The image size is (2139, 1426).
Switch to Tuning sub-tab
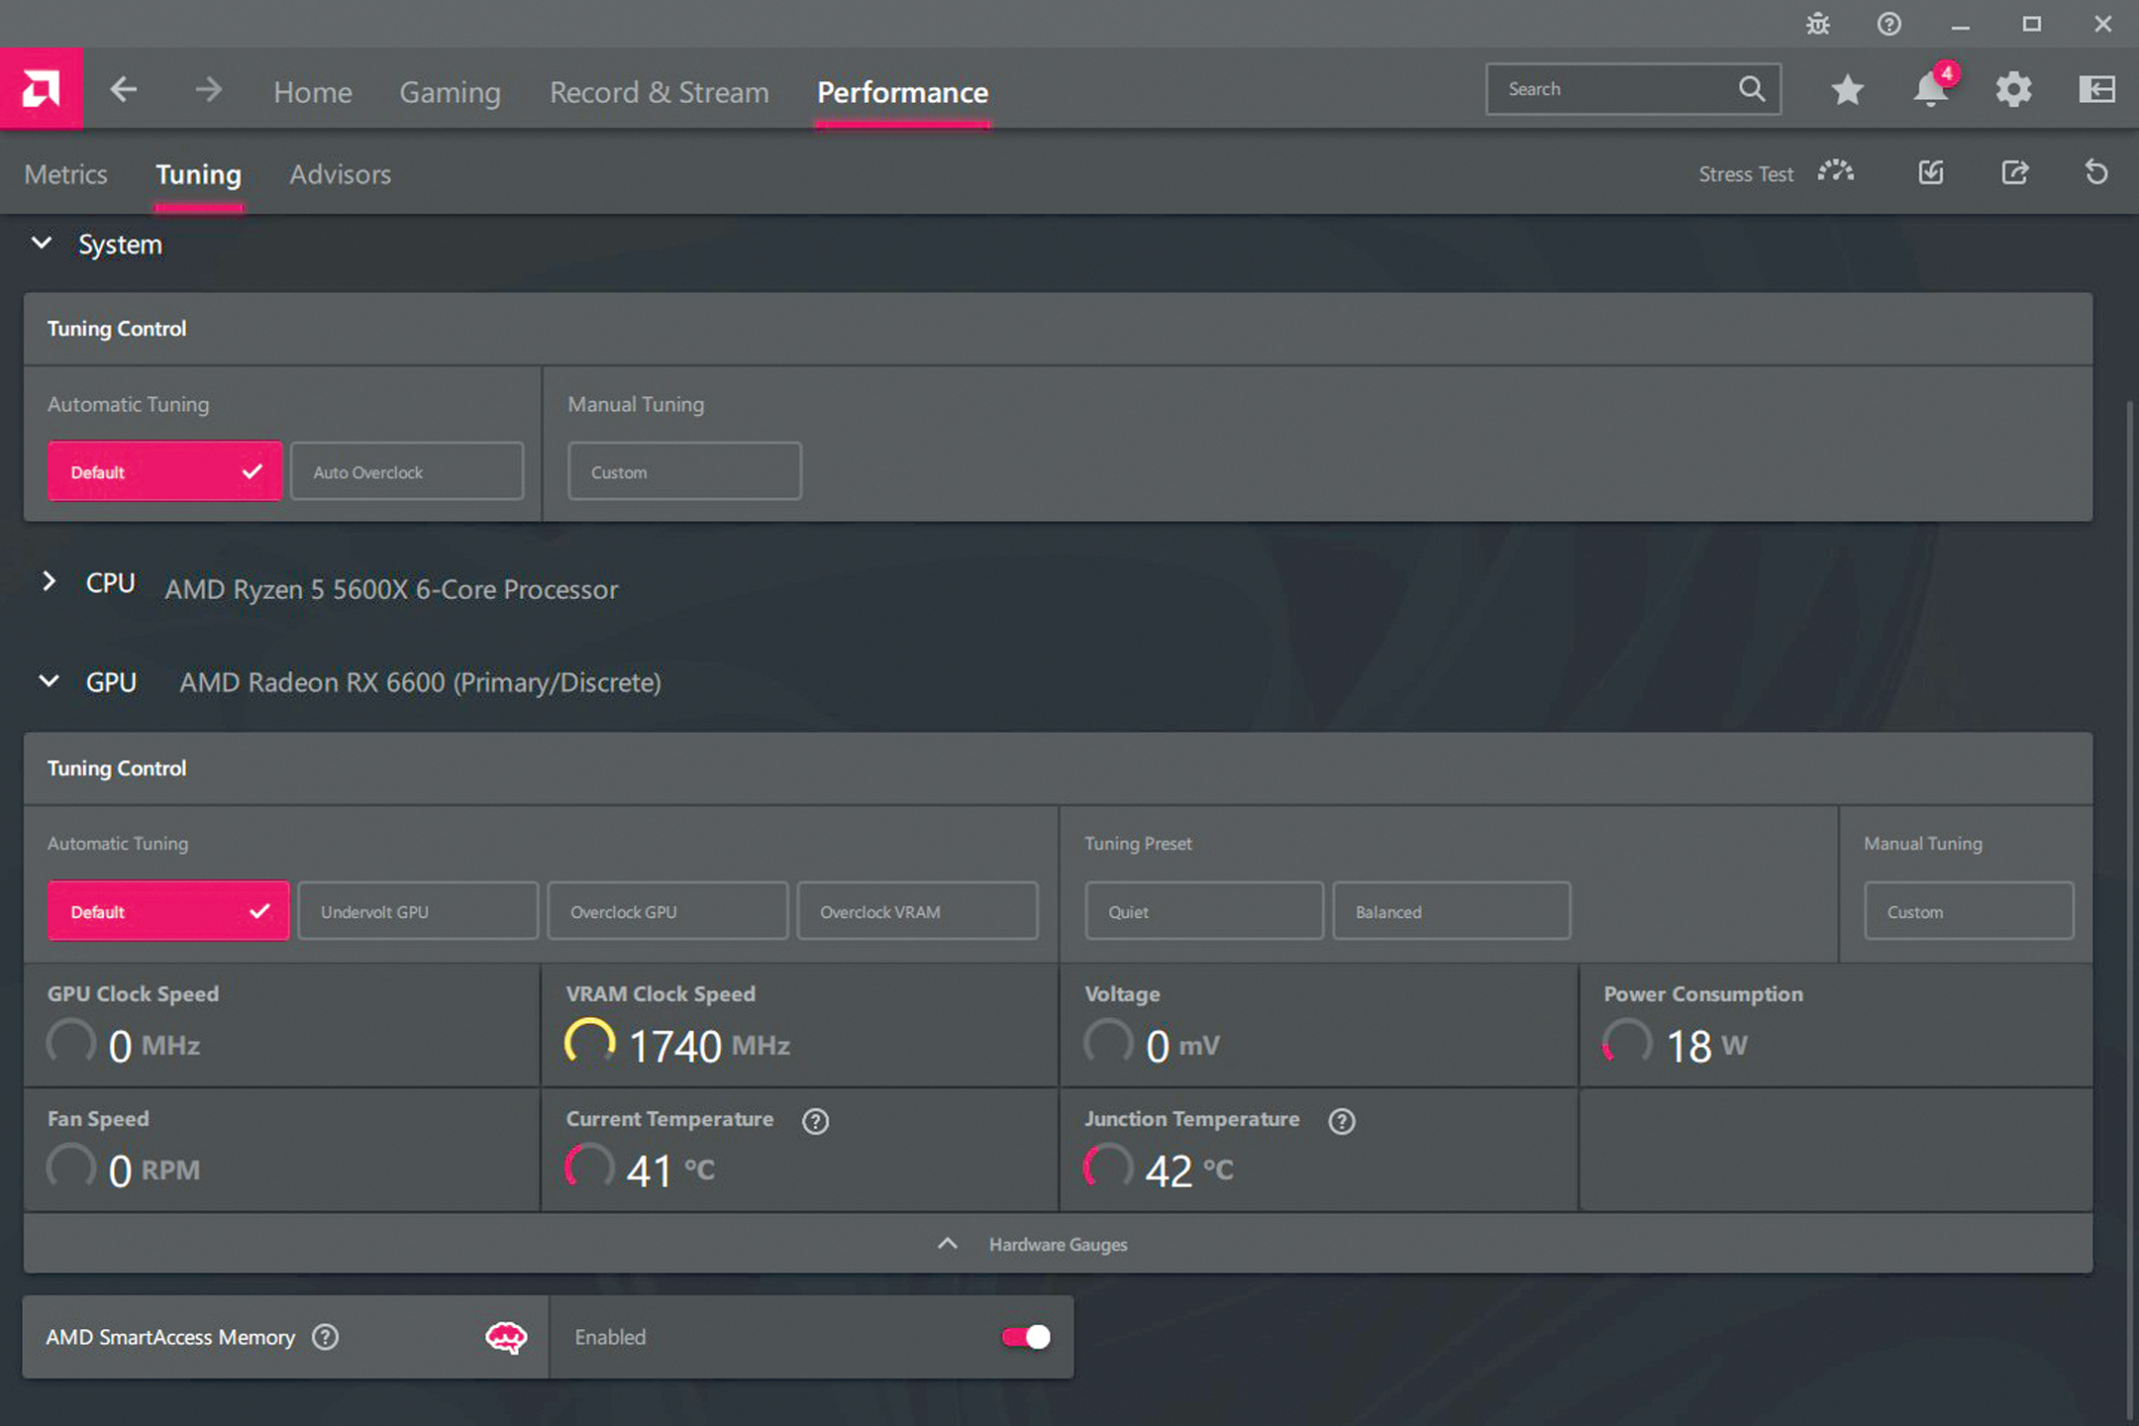(198, 174)
